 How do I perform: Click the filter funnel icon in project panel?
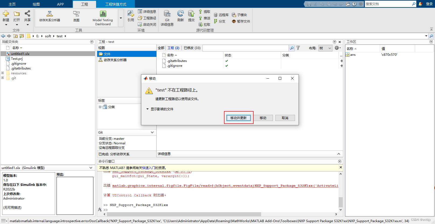(x=298, y=48)
